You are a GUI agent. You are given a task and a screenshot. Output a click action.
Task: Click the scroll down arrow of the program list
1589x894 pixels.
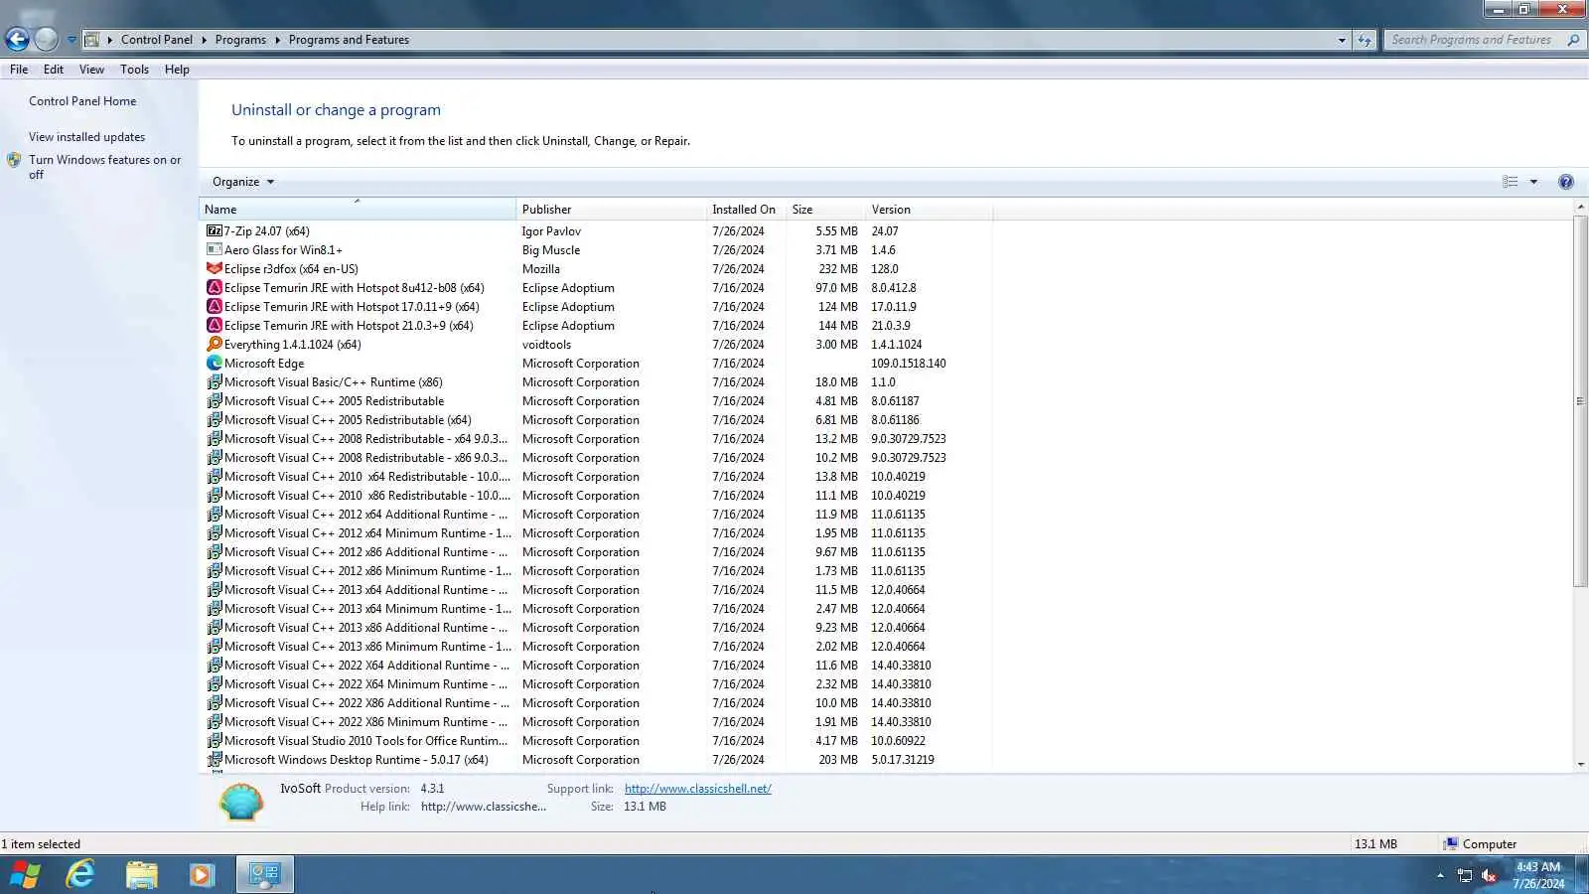tap(1581, 764)
